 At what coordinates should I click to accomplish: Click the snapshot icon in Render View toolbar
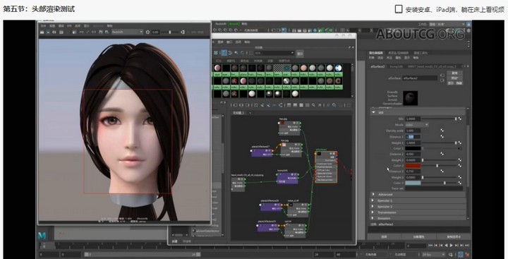pos(54,32)
